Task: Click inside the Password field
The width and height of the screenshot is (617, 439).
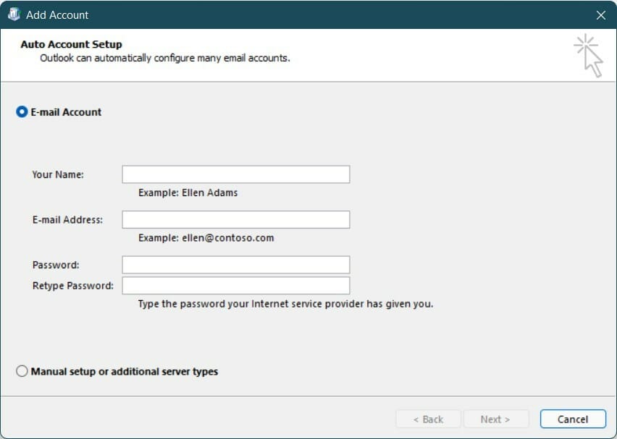Action: 235,265
